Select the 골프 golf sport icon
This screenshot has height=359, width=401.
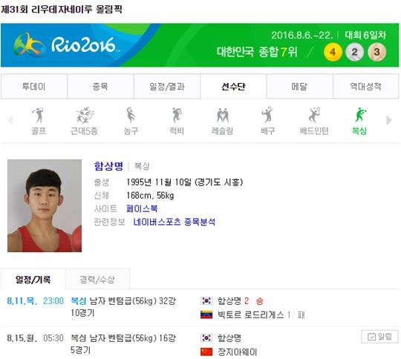[39, 122]
